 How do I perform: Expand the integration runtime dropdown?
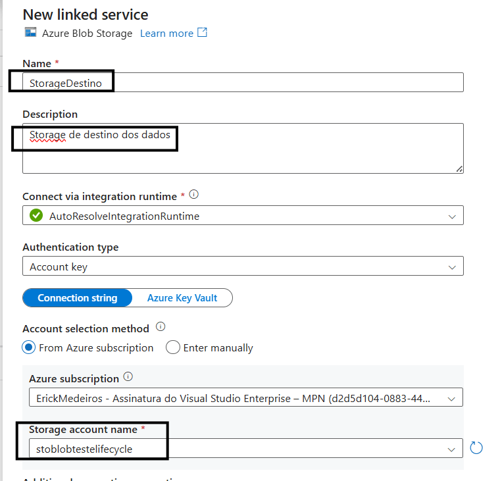(452, 216)
